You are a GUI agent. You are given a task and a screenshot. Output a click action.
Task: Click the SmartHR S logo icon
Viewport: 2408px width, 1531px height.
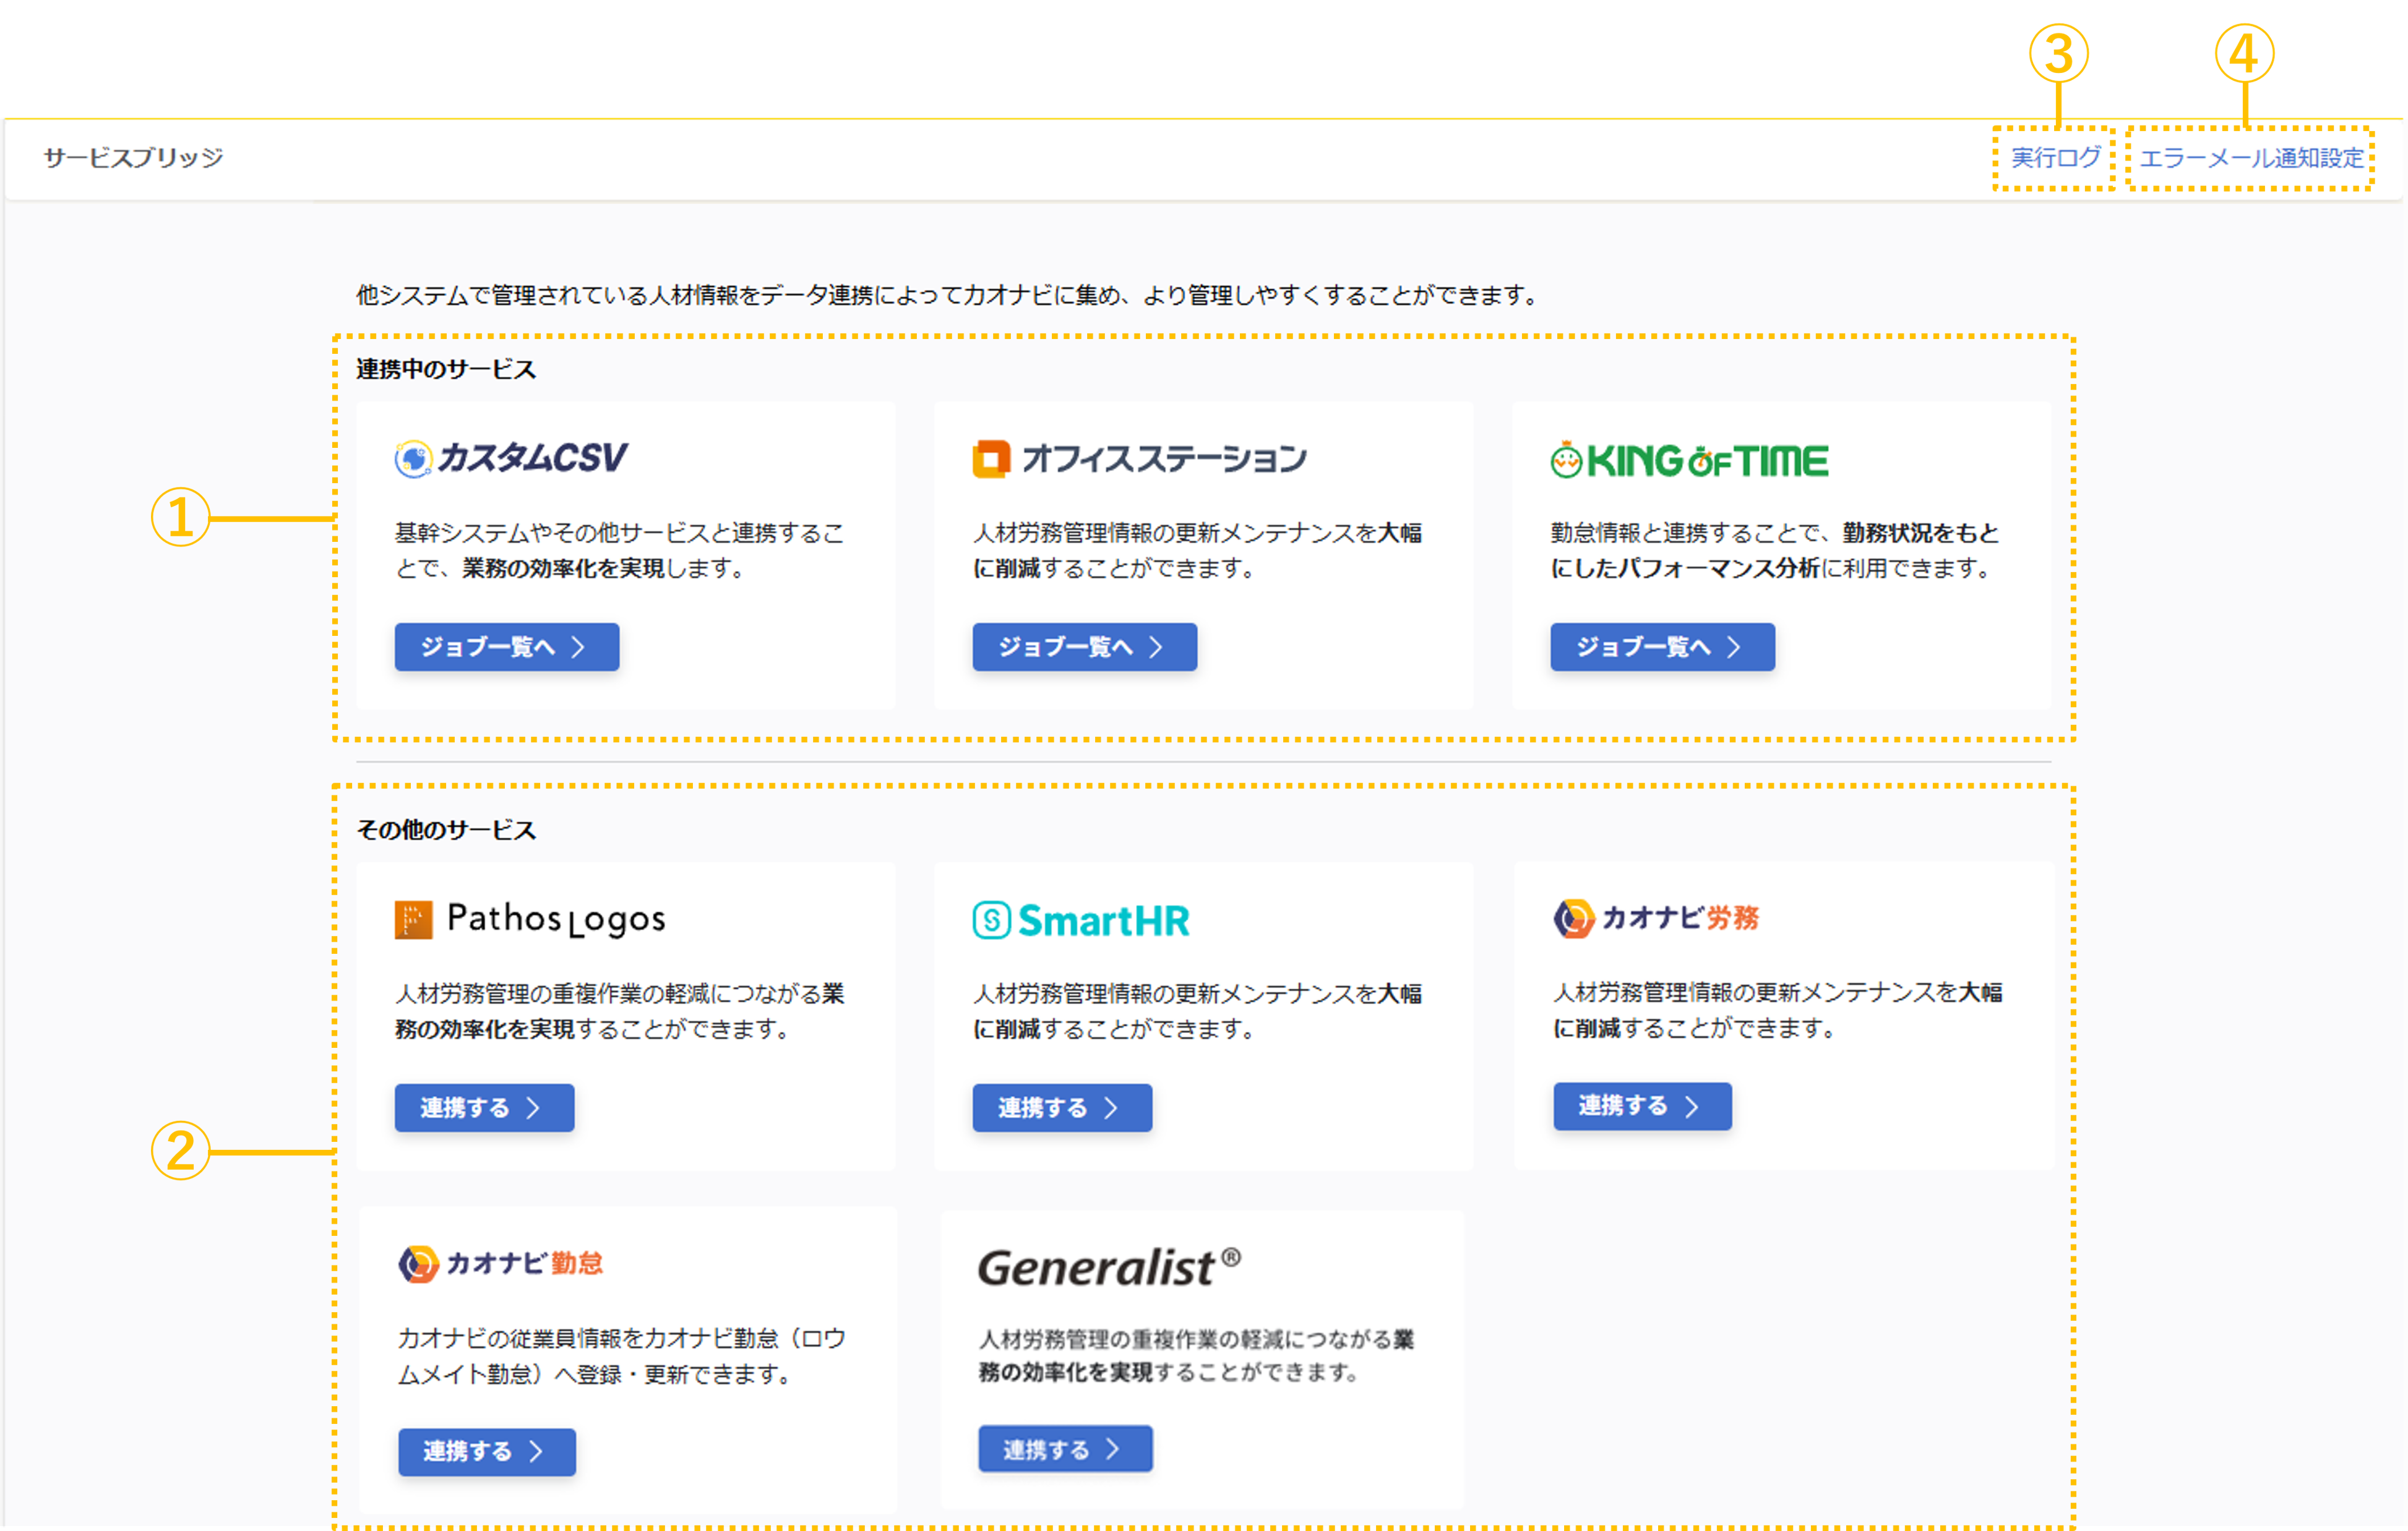pos(992,920)
